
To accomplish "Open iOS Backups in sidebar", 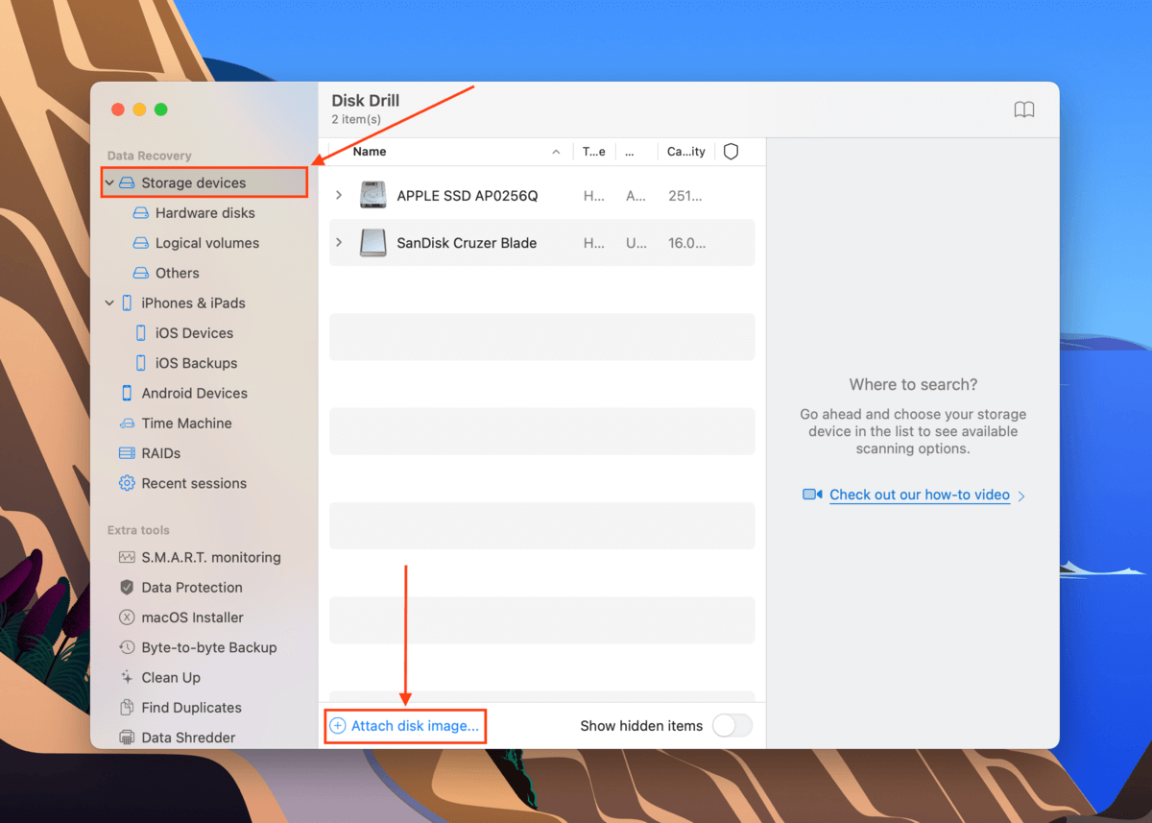I will click(x=197, y=363).
